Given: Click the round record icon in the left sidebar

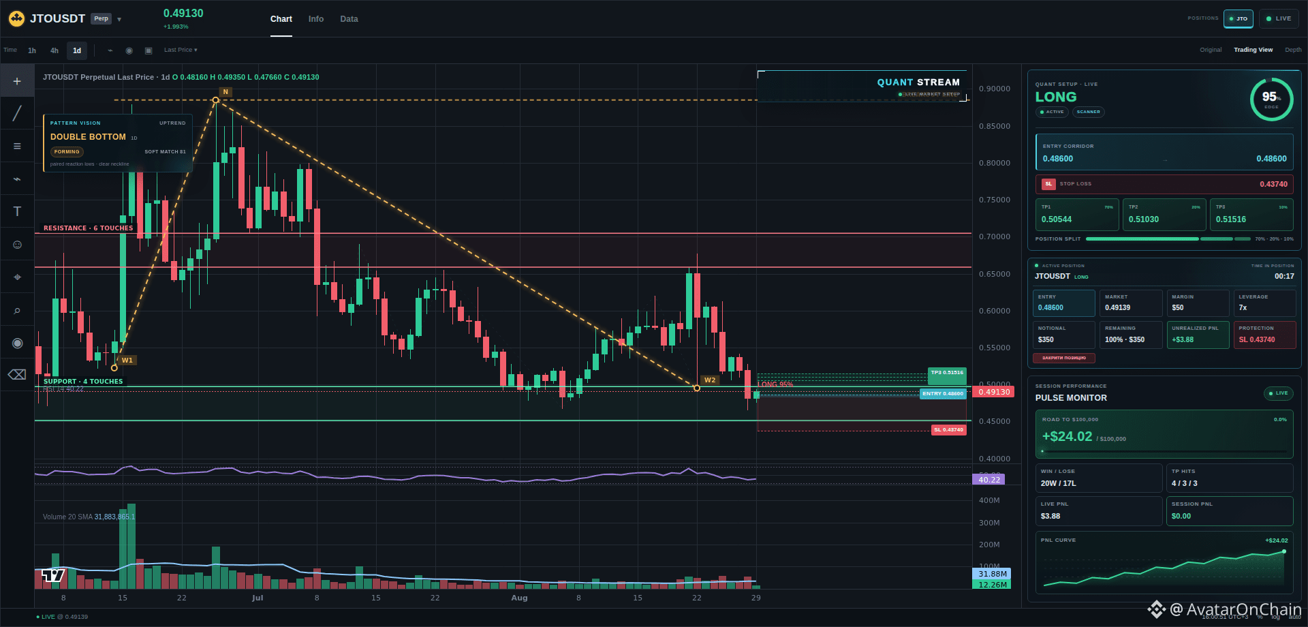Looking at the screenshot, I should 17,343.
